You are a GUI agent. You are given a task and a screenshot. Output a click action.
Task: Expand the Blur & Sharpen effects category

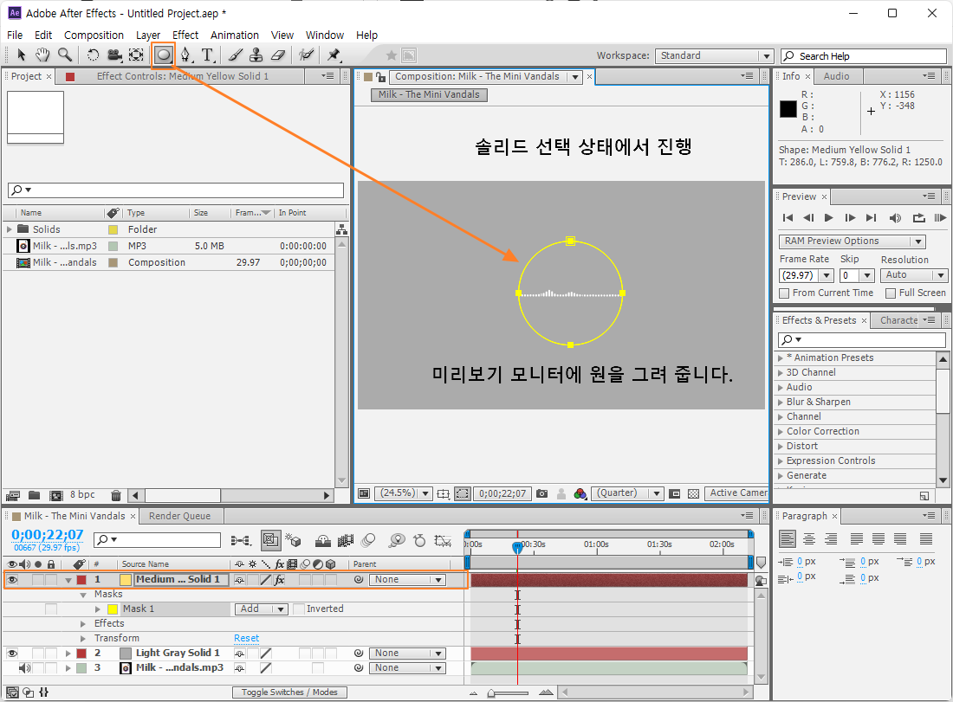point(781,402)
